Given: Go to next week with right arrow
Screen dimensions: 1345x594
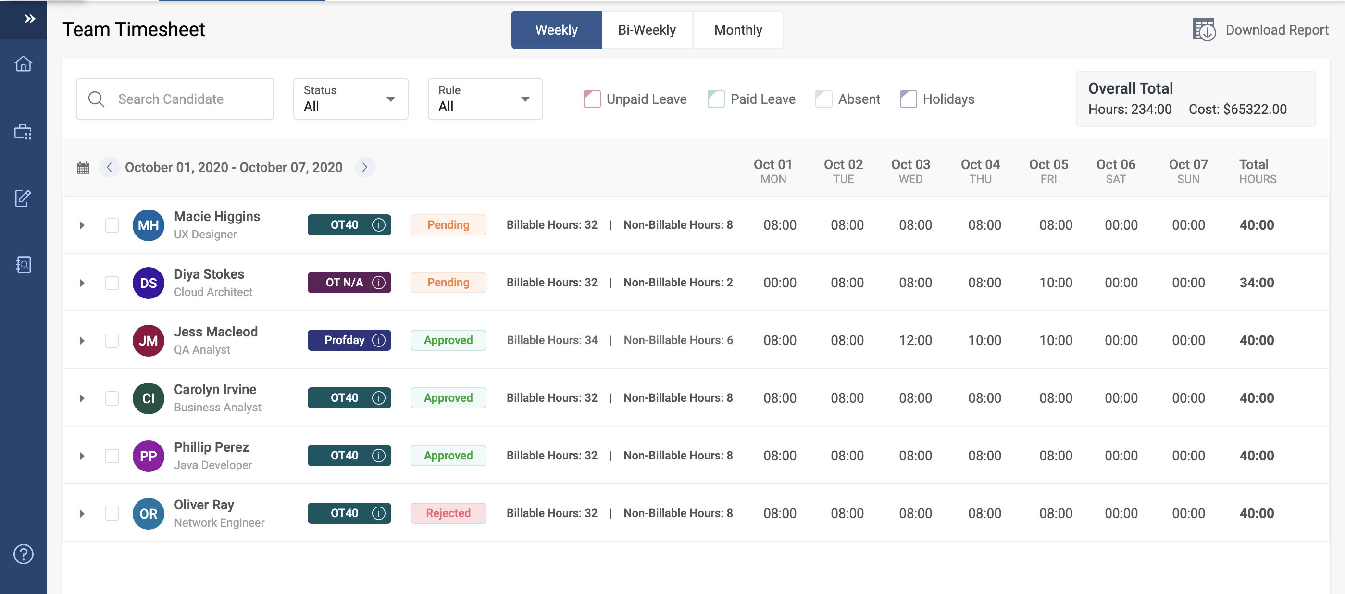Looking at the screenshot, I should 364,168.
